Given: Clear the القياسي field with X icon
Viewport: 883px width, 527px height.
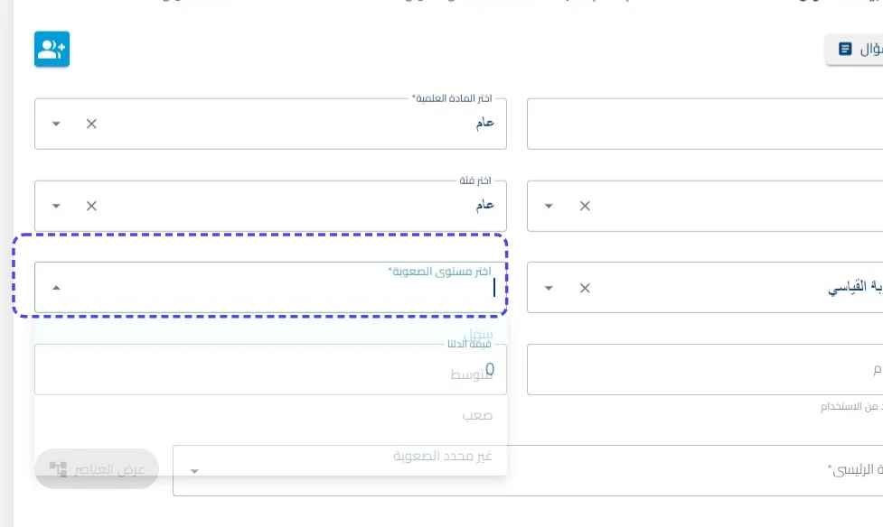Looking at the screenshot, I should pyautogui.click(x=585, y=288).
